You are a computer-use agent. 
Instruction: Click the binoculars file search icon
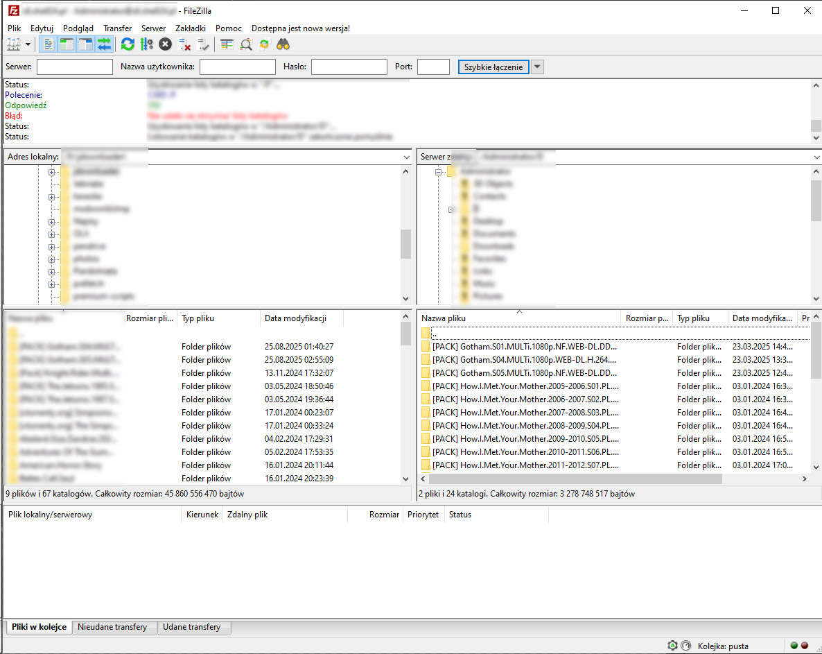click(x=283, y=44)
